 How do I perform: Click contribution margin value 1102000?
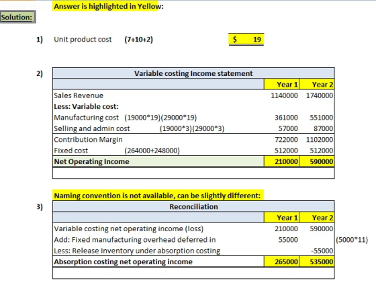pyautogui.click(x=320, y=140)
